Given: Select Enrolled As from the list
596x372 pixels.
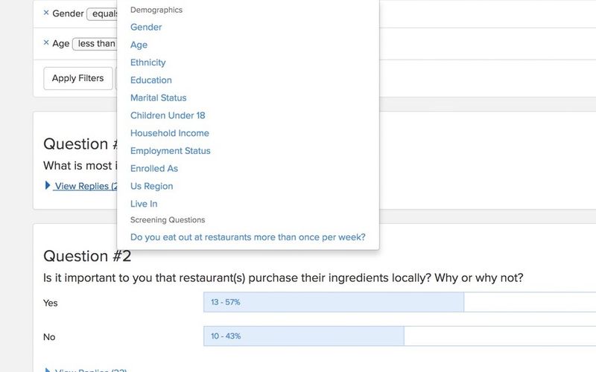Looking at the screenshot, I should click(x=154, y=169).
